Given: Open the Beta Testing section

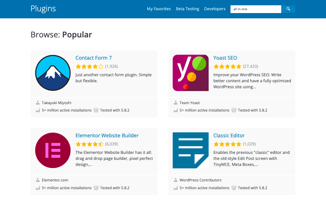Looking at the screenshot, I should (187, 9).
